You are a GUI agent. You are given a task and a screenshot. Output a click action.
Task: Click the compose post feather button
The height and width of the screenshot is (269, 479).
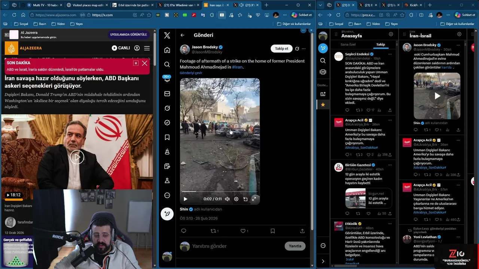pos(167,214)
